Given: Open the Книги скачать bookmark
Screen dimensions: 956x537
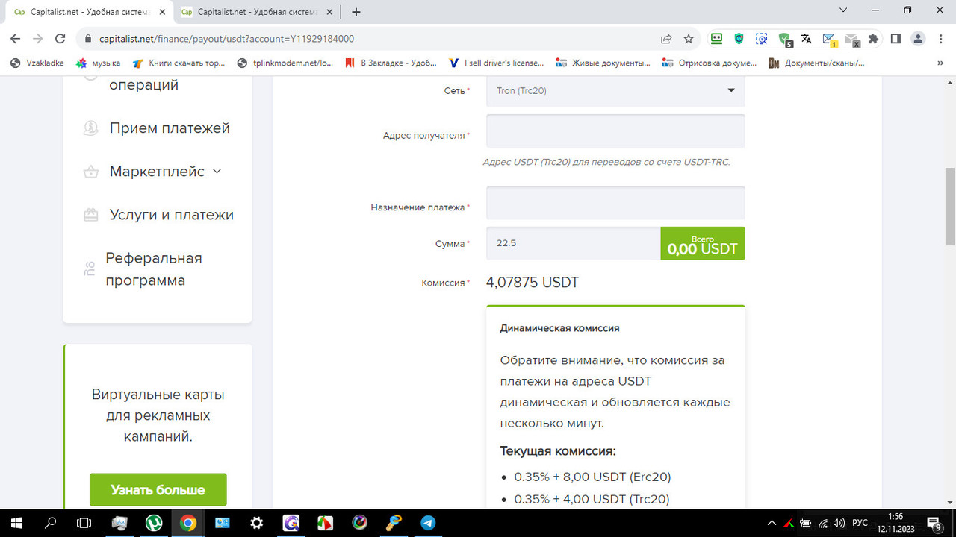Looking at the screenshot, I should click(179, 63).
